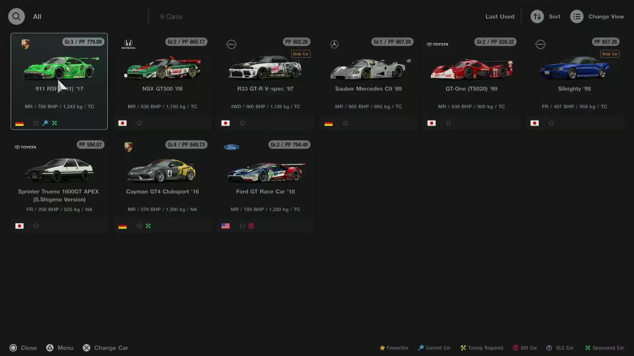Screen dimensions: 634x356
Task: Click sponsored car icon on 911 RSR card
Action: pyautogui.click(x=54, y=123)
